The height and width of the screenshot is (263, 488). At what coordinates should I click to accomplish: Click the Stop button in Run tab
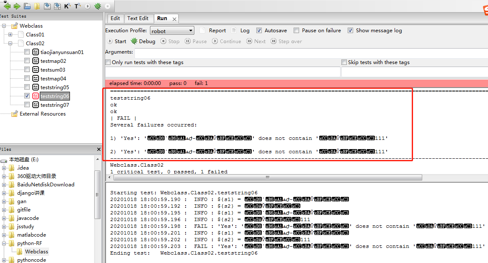click(170, 41)
